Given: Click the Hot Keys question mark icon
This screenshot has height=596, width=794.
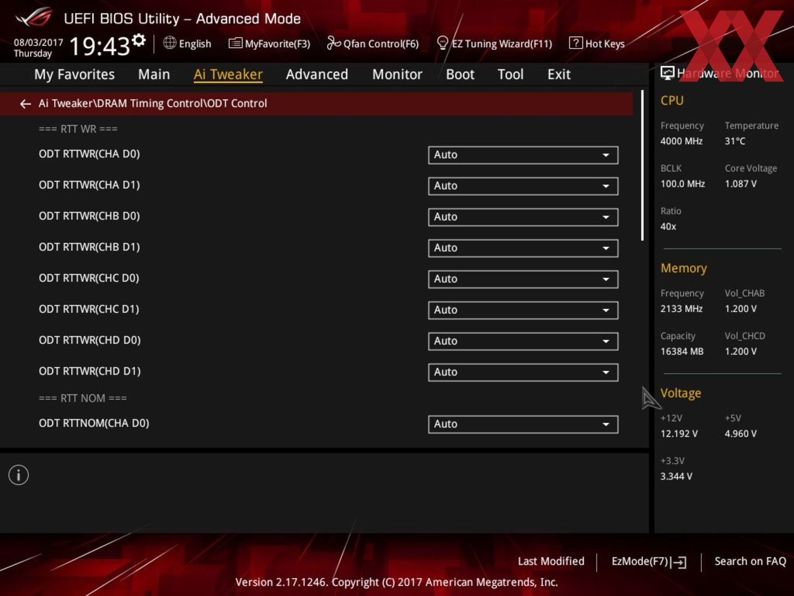Looking at the screenshot, I should click(x=575, y=43).
